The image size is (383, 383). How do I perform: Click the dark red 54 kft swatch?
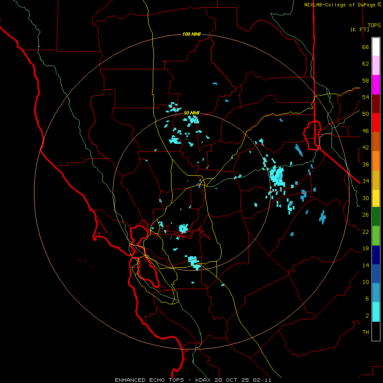pyautogui.click(x=376, y=104)
